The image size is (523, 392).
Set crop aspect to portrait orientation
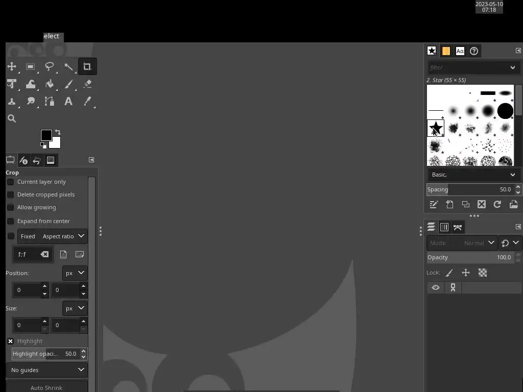coord(63,255)
